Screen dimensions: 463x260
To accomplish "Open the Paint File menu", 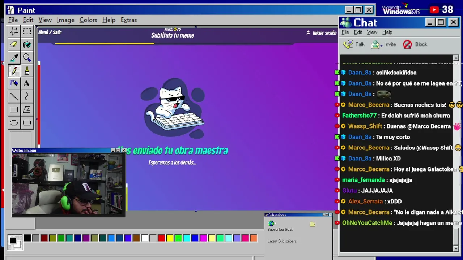I will (13, 20).
